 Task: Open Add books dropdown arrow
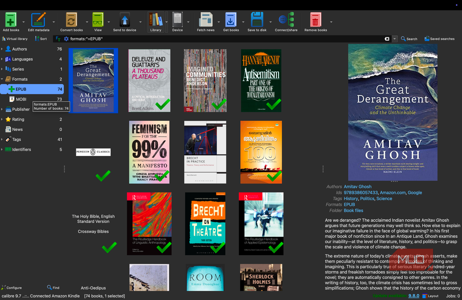coord(23,22)
